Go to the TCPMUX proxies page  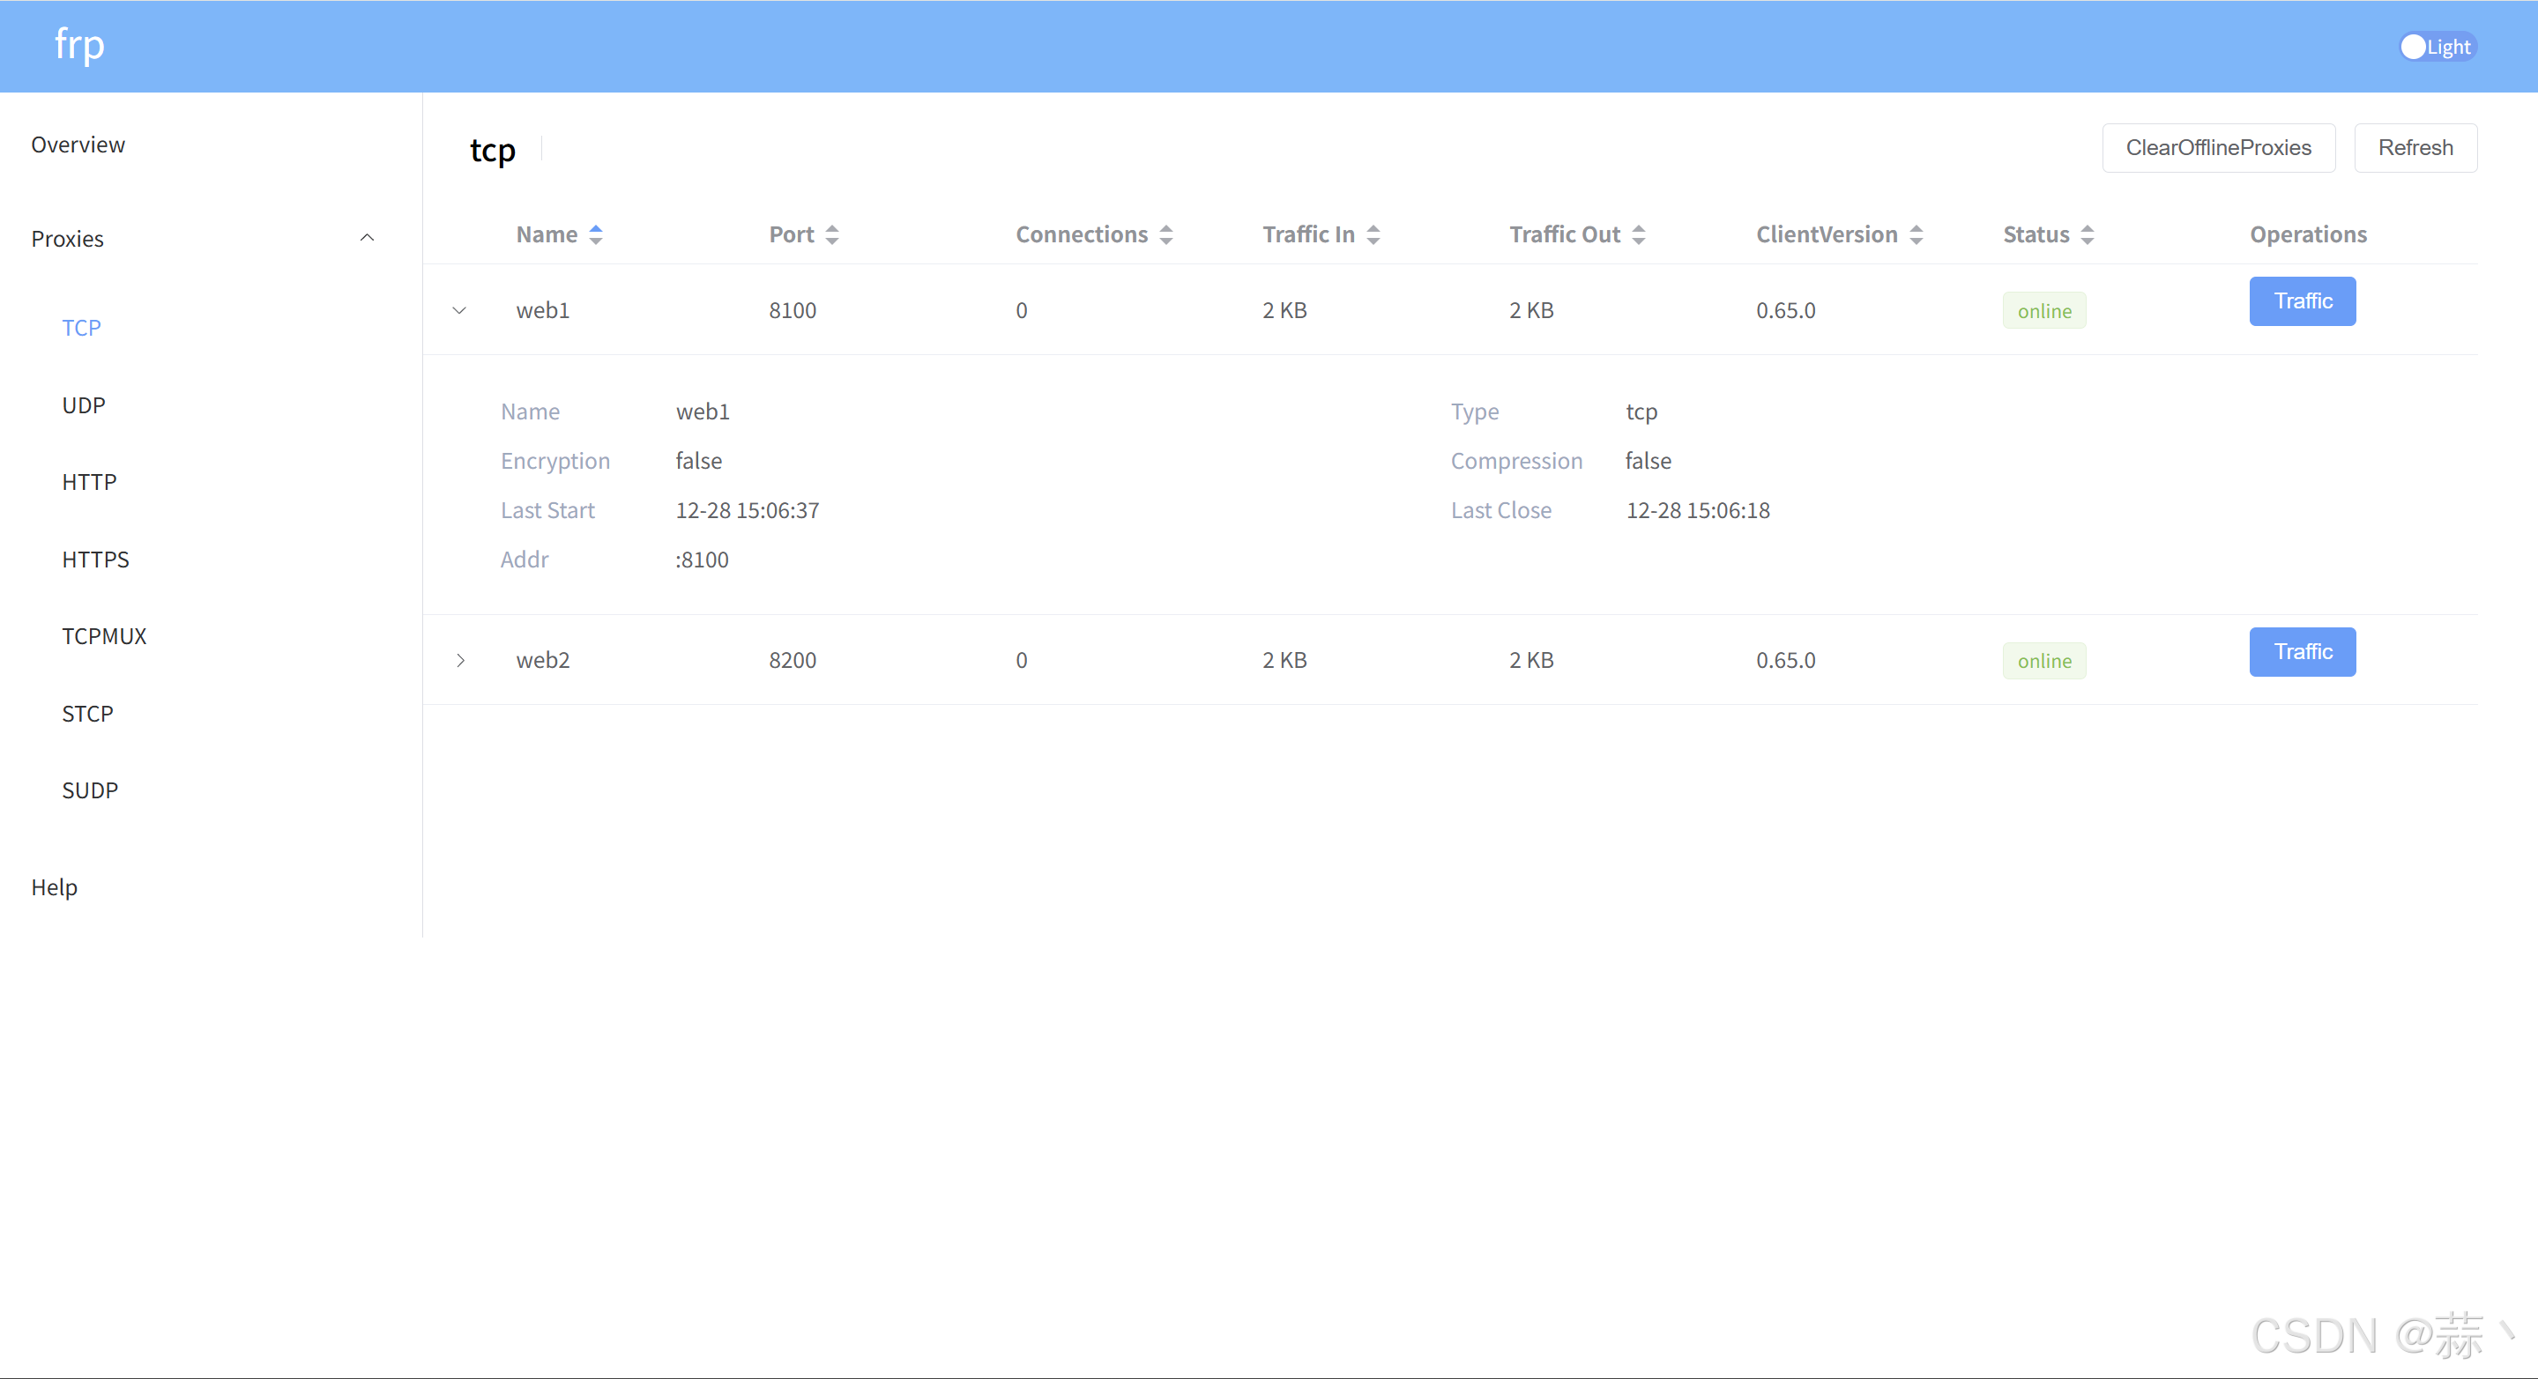104,636
